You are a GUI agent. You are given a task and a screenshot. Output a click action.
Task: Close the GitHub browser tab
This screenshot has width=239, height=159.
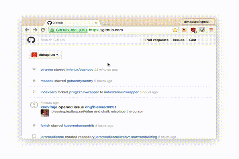click(96, 23)
